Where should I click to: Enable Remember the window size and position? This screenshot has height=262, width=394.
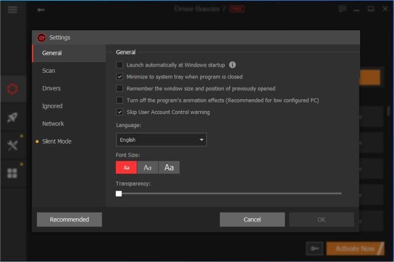119,89
